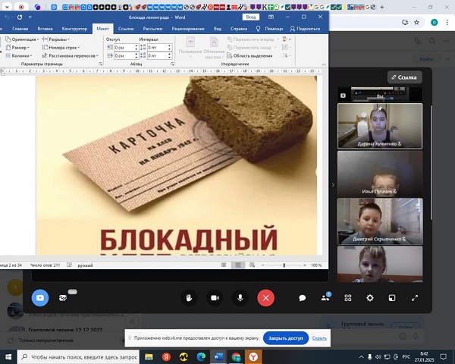Open File Explorer from taskbar
The height and width of the screenshot is (364, 455).
(x=149, y=356)
